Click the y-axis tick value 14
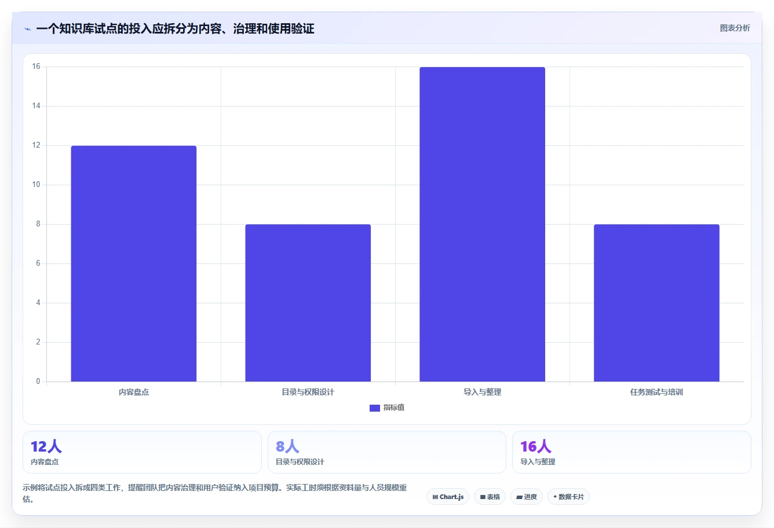 36,106
